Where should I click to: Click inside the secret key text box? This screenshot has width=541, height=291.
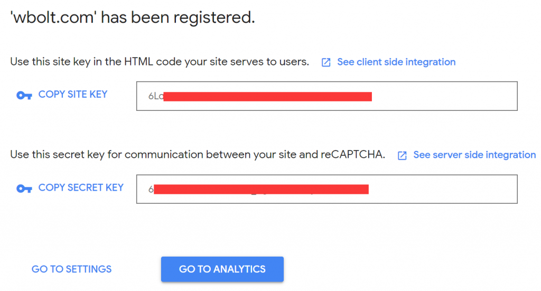[444, 189]
